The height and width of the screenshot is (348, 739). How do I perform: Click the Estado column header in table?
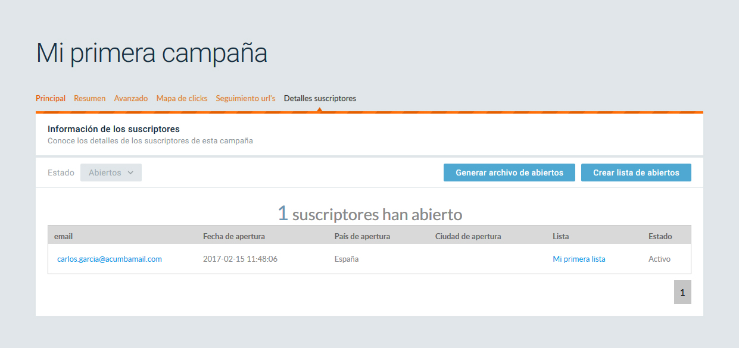tap(660, 236)
